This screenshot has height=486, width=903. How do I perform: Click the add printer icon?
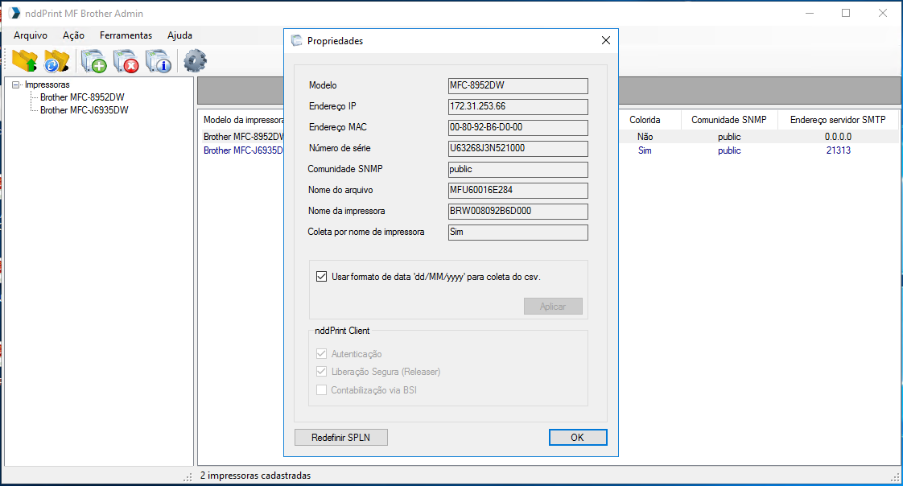[93, 61]
